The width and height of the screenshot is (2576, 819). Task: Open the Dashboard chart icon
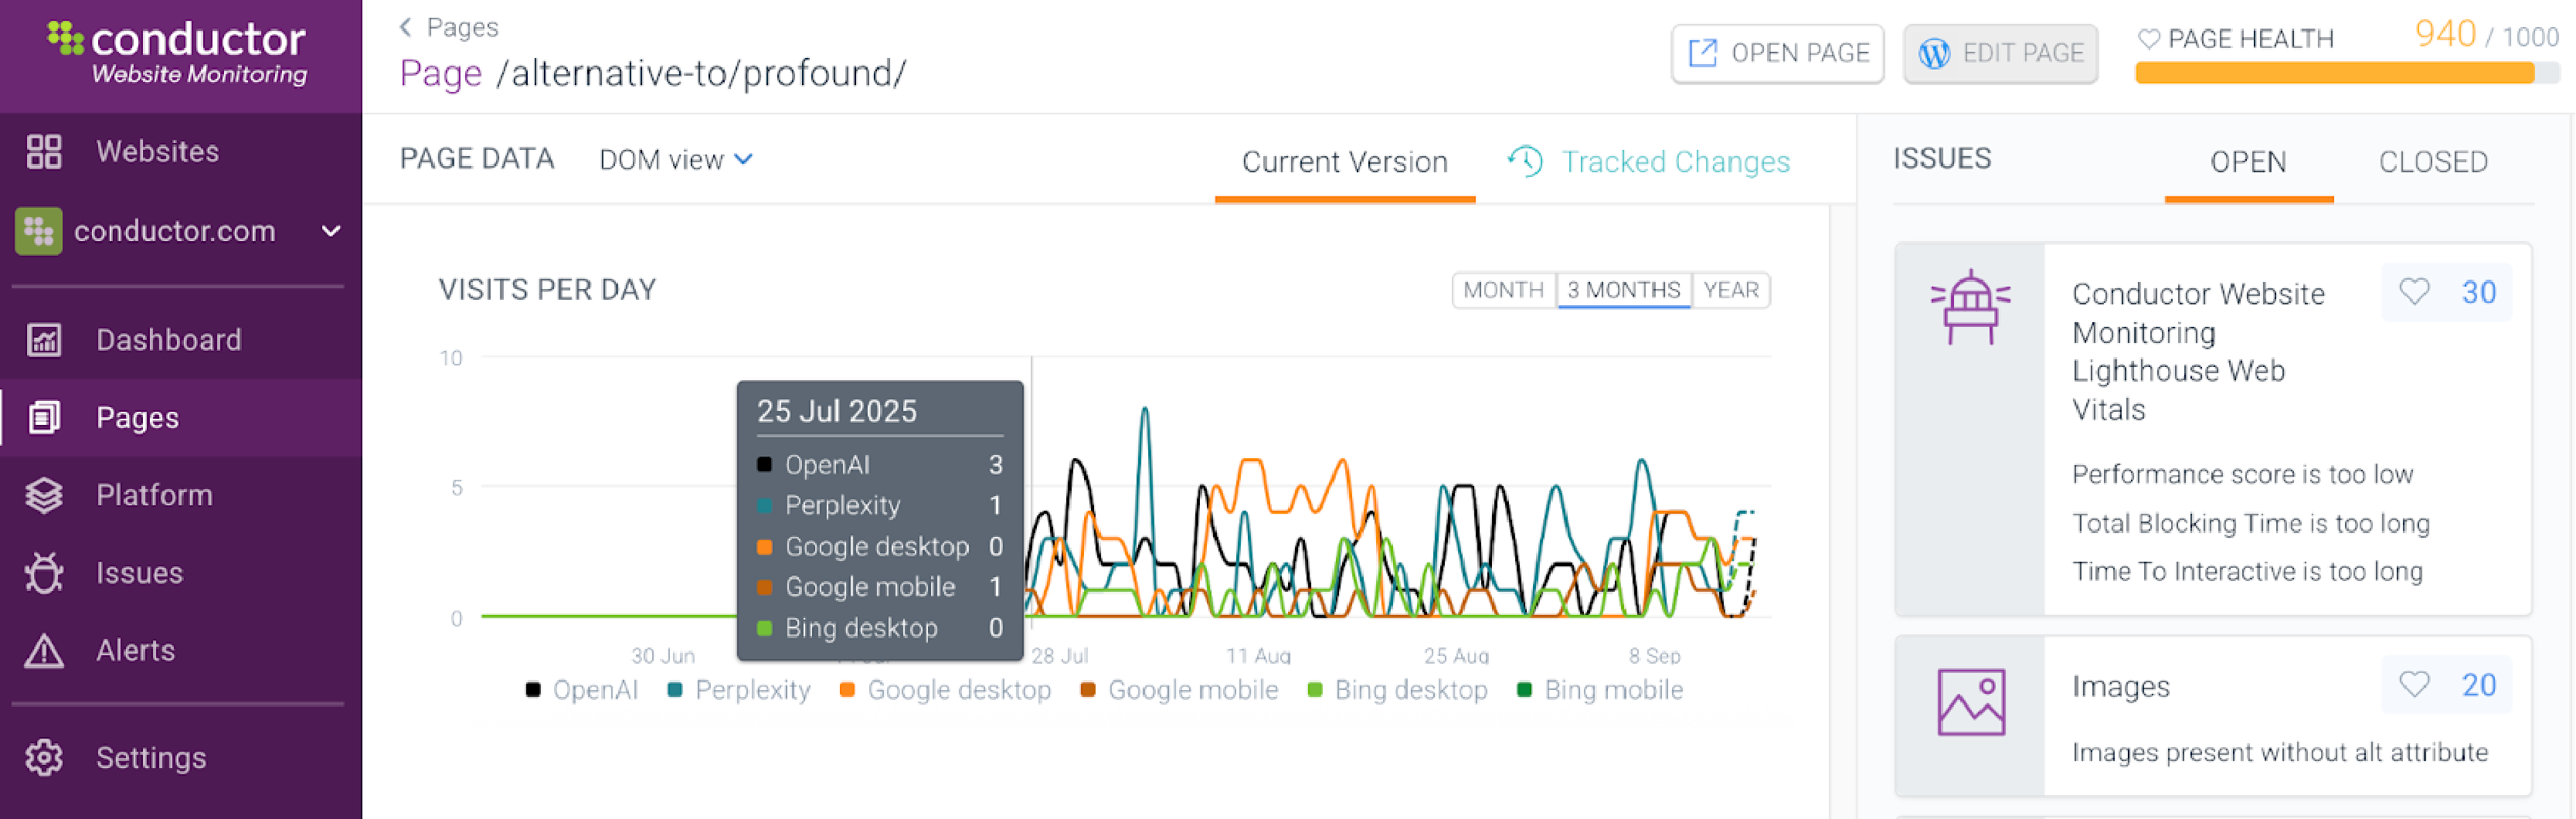coord(44,340)
